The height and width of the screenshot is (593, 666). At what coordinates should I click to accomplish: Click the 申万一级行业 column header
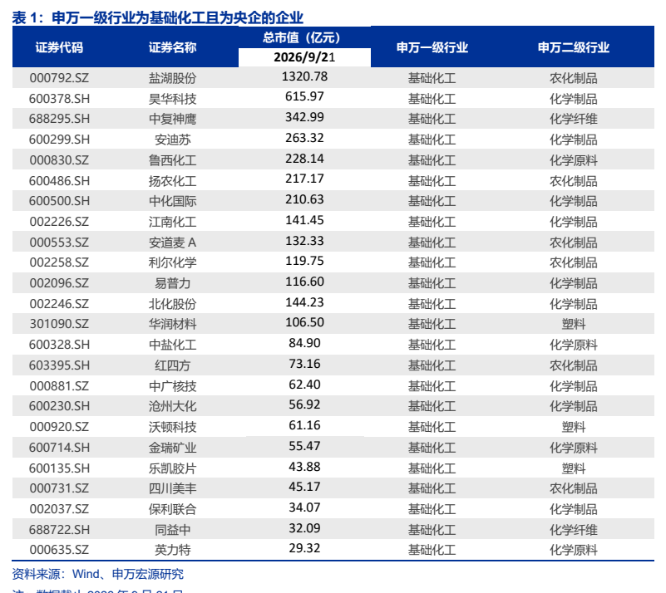click(432, 47)
